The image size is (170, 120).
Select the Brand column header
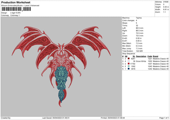pos(156,56)
